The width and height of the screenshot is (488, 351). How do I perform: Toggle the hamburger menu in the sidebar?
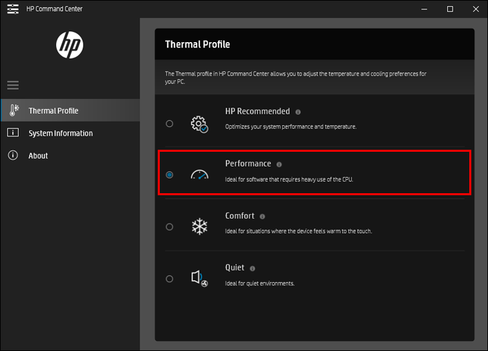(13, 85)
